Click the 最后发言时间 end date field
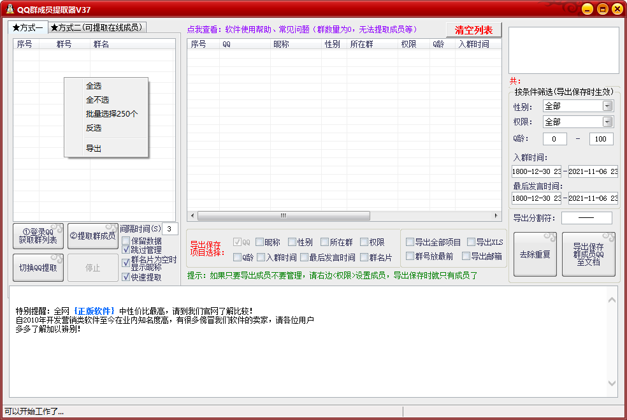Screen dimensions: 627x420 tap(593, 198)
